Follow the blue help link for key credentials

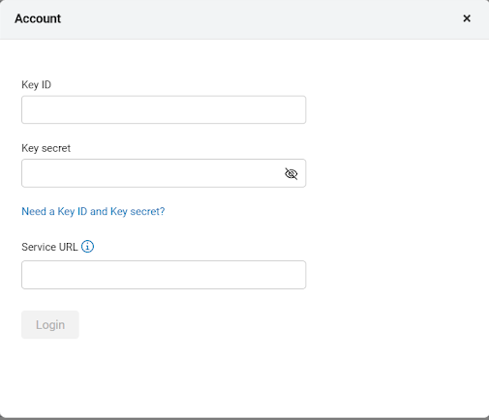pos(93,211)
